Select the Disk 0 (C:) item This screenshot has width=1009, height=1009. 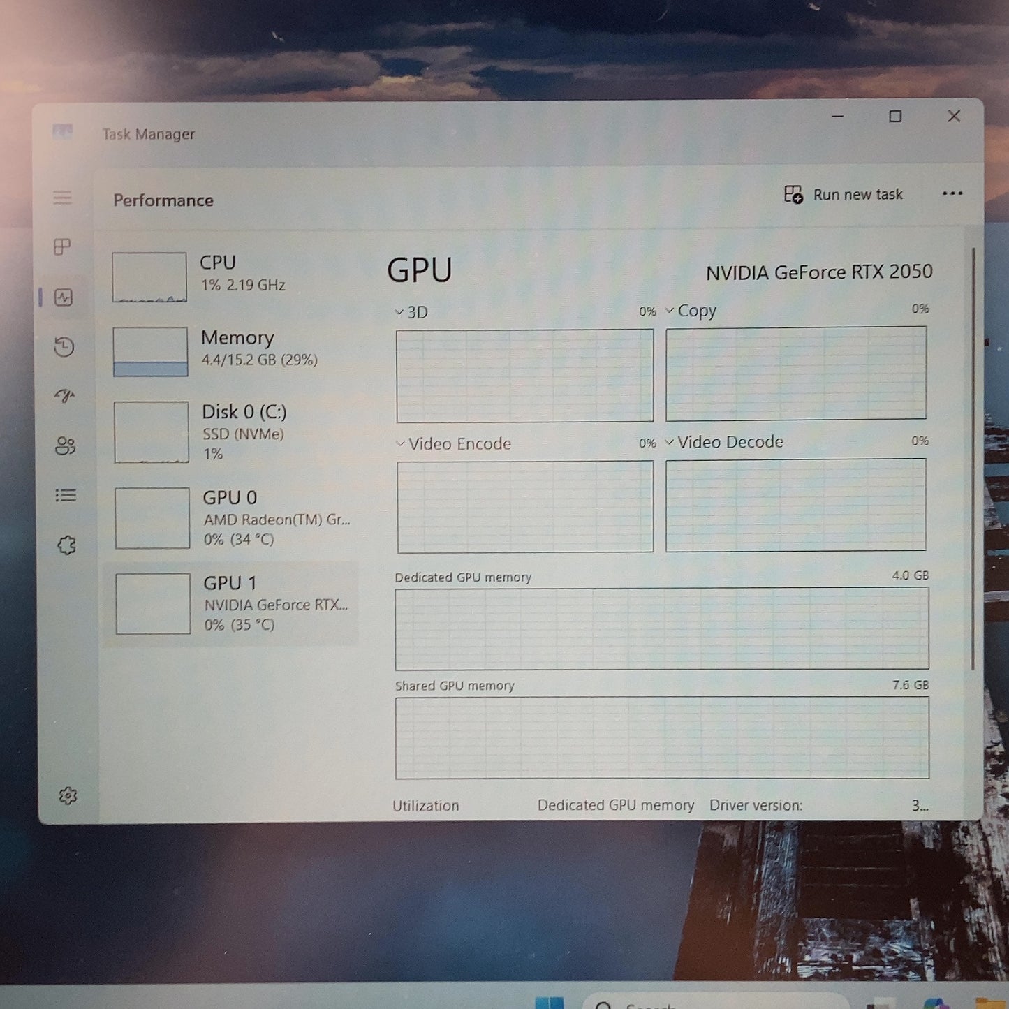[231, 432]
